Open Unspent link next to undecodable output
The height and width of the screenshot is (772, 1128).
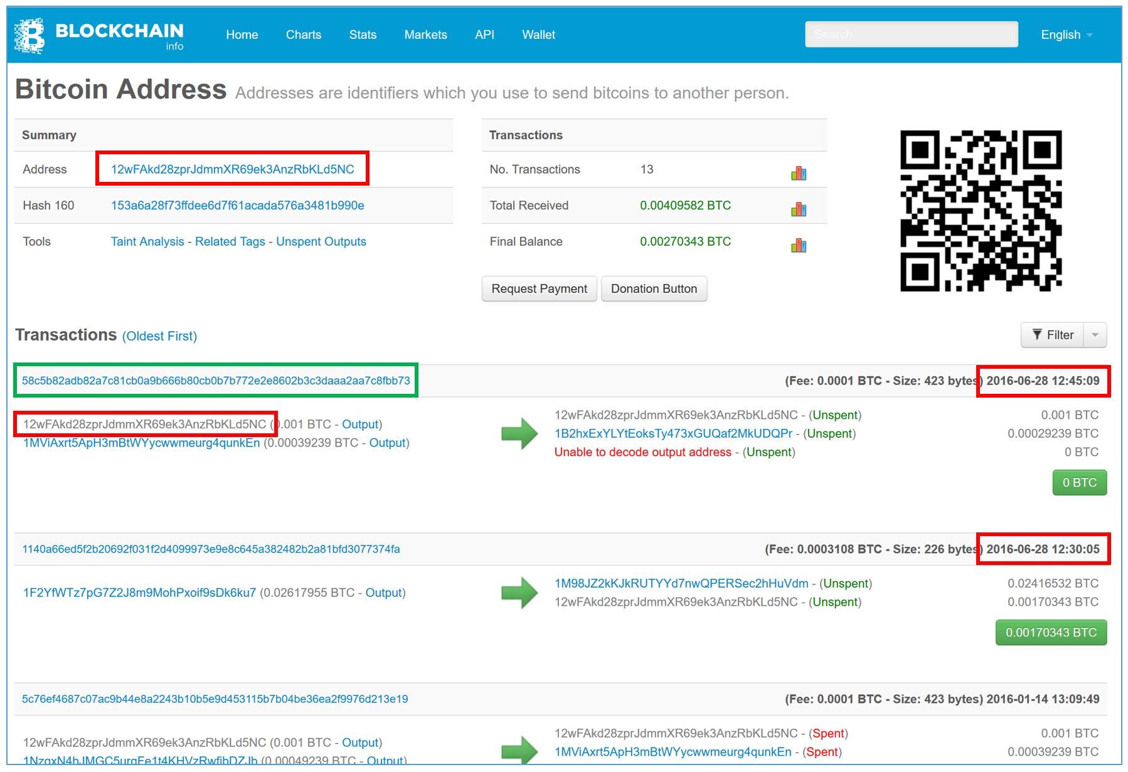(x=770, y=452)
